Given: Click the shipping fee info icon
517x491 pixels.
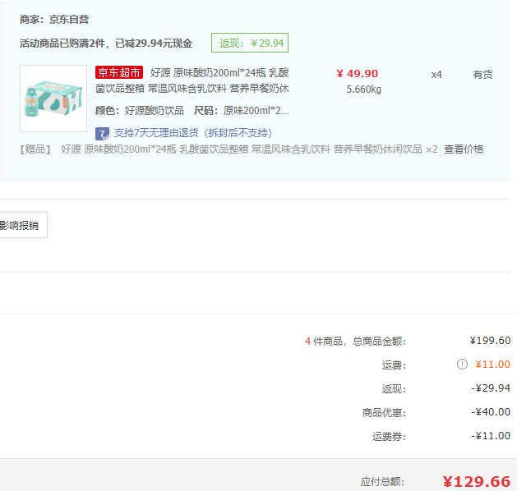Looking at the screenshot, I should click(462, 365).
